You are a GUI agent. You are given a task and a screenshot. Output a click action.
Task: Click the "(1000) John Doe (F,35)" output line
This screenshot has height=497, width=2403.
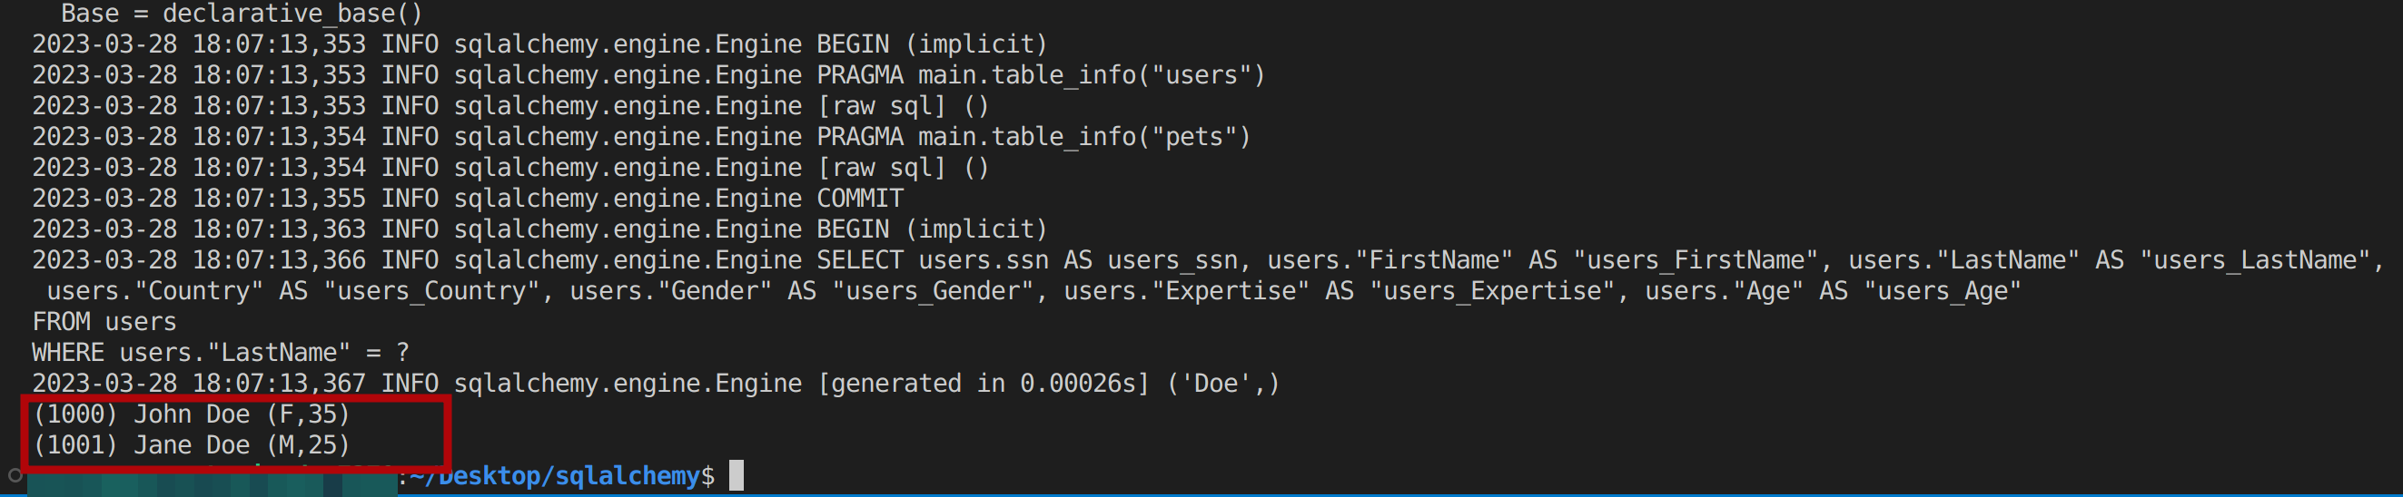(192, 414)
